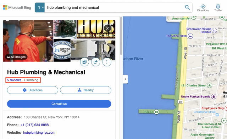Click The Jane Hotel map pin icon

(x=190, y=36)
